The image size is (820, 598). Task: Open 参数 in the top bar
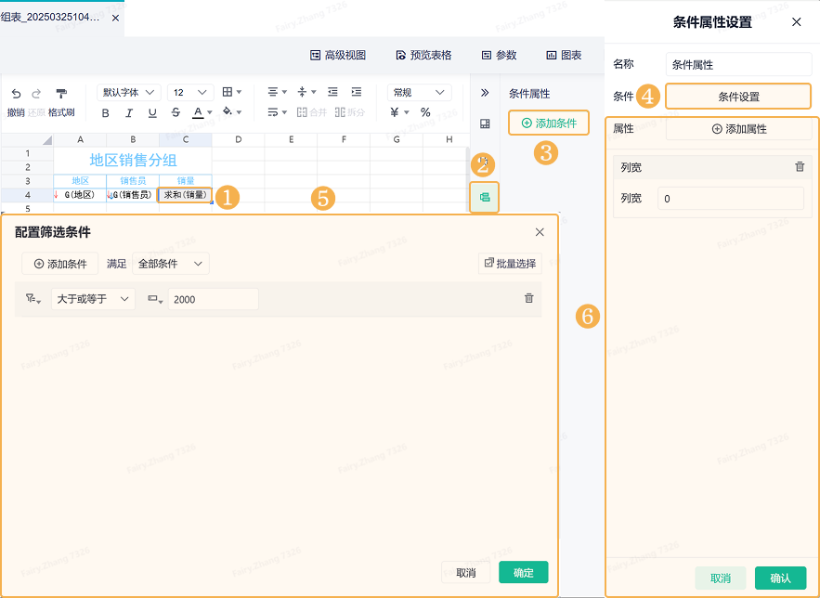pyautogui.click(x=499, y=56)
